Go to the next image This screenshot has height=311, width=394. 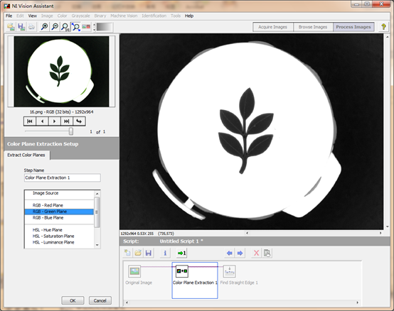(54, 121)
